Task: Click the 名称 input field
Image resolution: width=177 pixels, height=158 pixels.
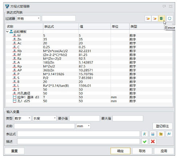Action: pos(44,126)
